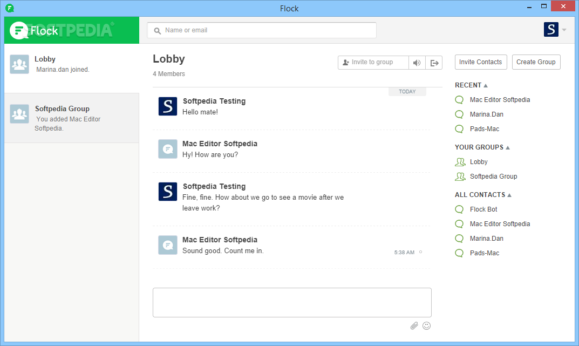Click the Sound good. Count me in. message
This screenshot has height=346, width=579.
[223, 251]
